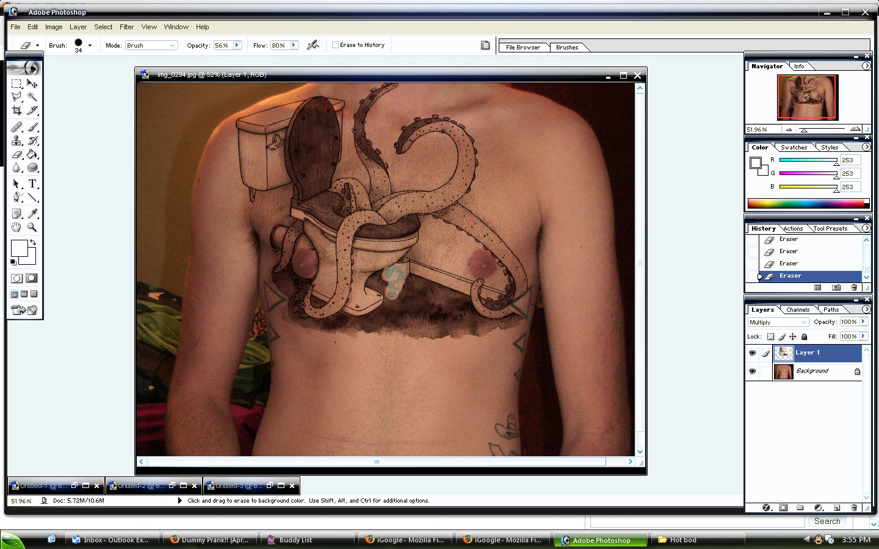Screen dimensions: 879x549
Task: Select the Rectangular Marquee tool
Action: 16,84
